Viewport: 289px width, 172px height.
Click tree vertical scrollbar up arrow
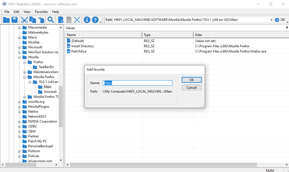tap(61, 27)
